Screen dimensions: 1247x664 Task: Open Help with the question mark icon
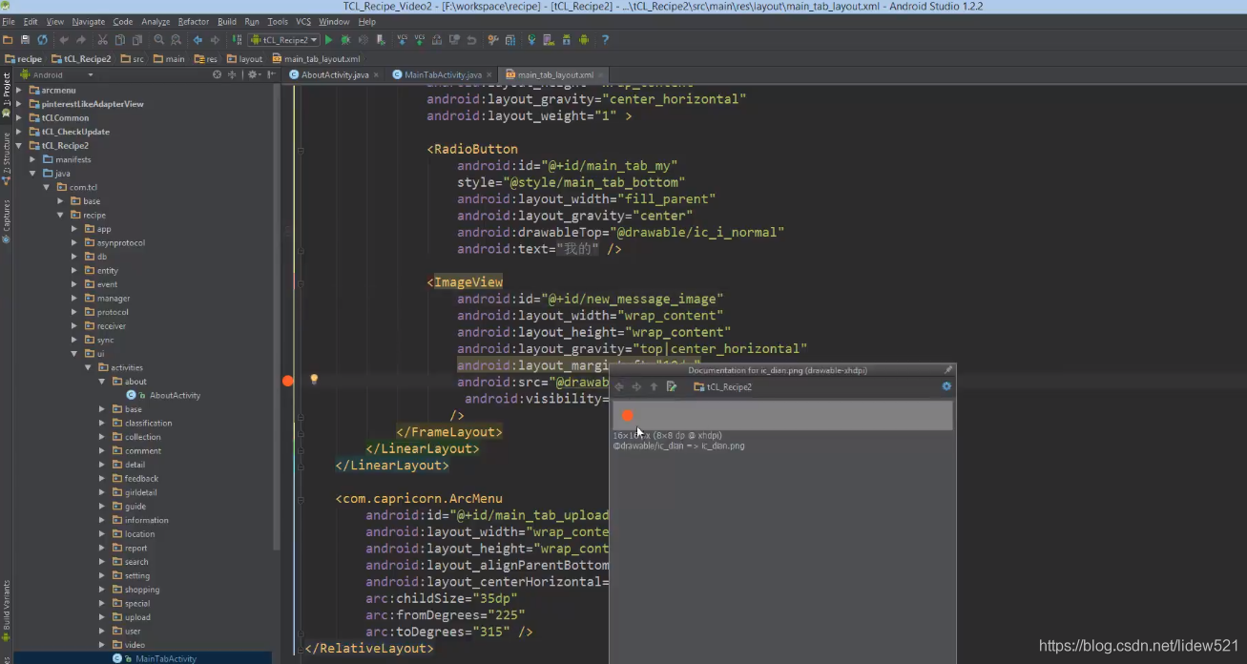[x=605, y=40]
